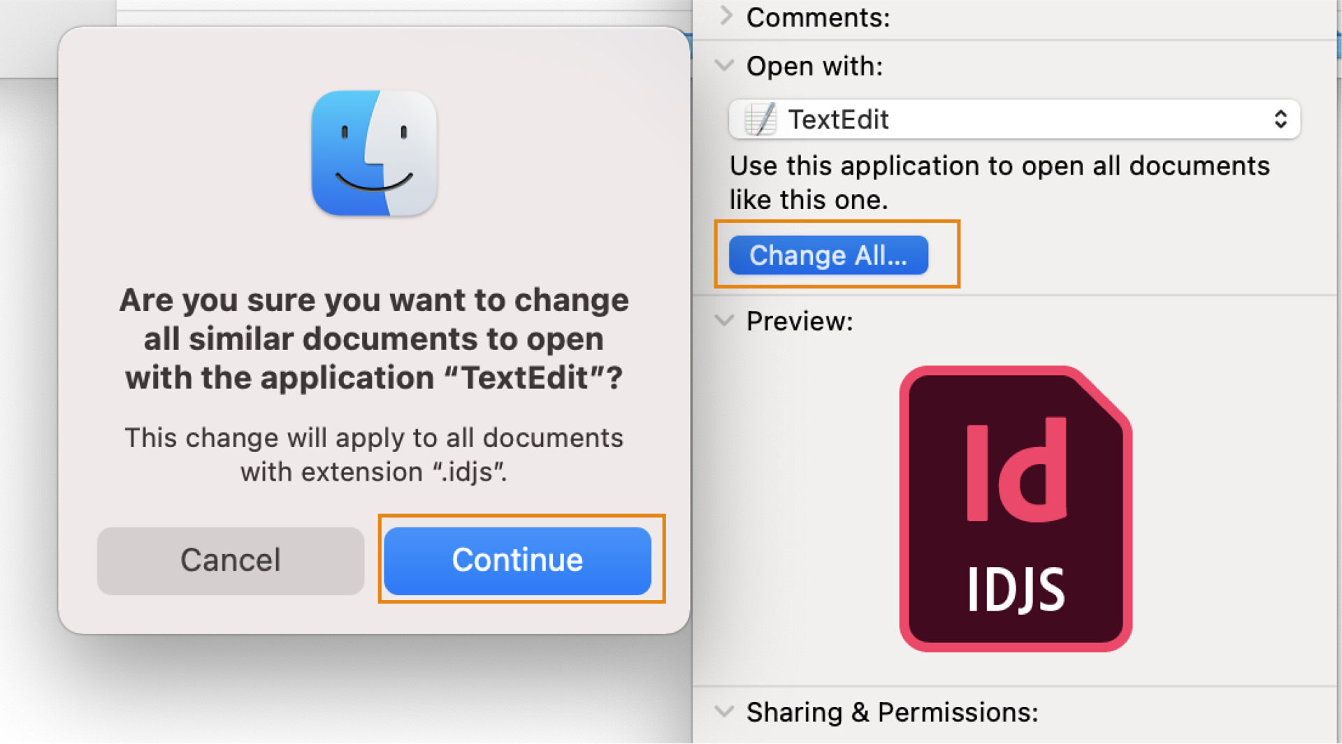Confirm with the Continue button

click(x=517, y=560)
